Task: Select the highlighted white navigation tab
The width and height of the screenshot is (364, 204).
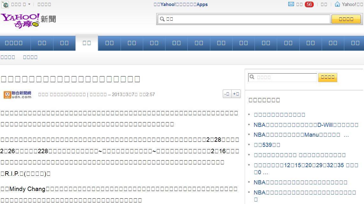Action: tap(87, 43)
